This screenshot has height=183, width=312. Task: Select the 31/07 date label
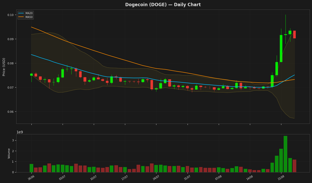(187, 178)
